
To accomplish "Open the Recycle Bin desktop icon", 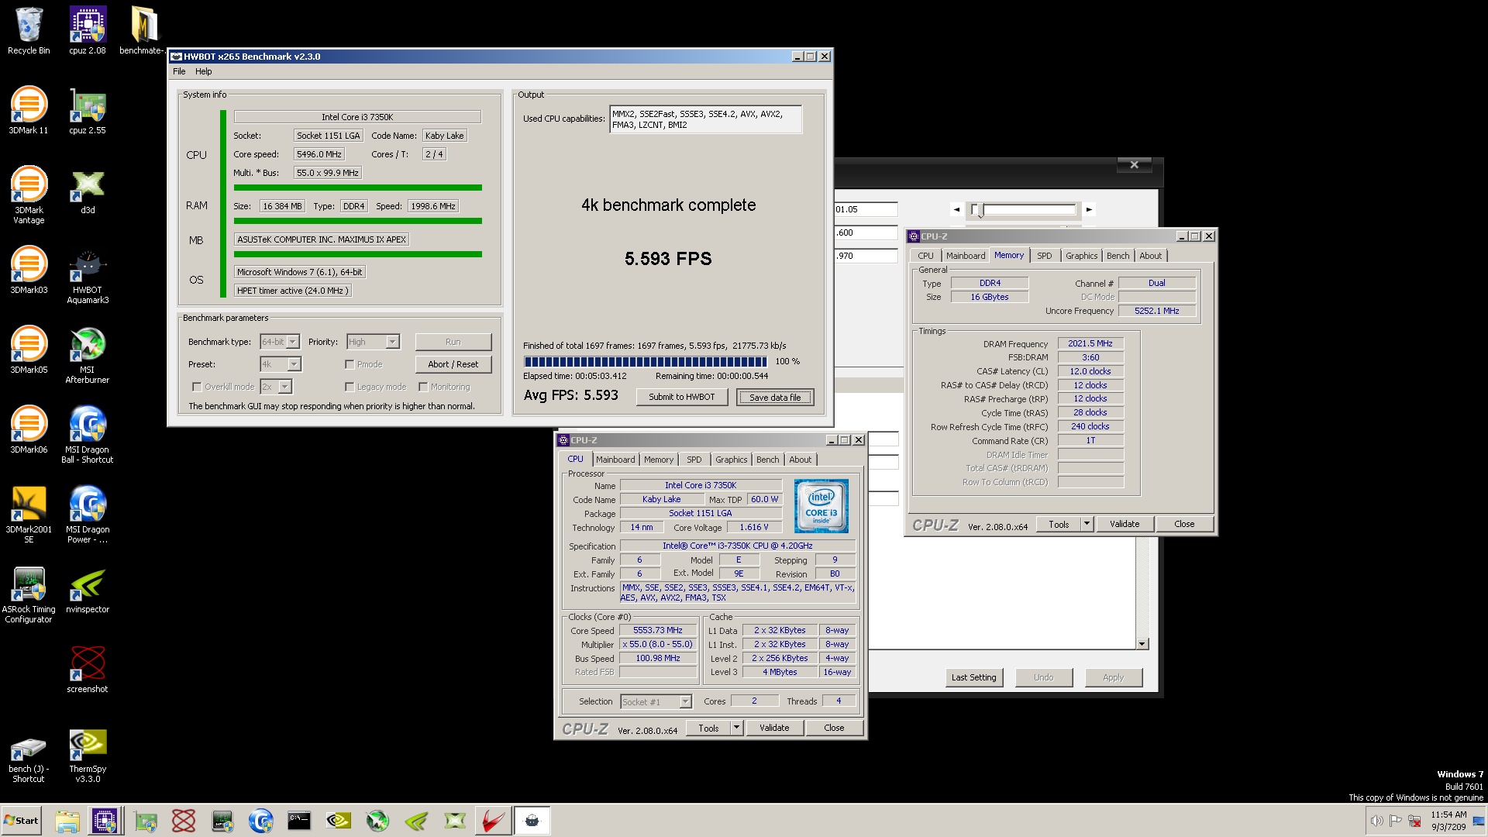I will pyautogui.click(x=29, y=31).
